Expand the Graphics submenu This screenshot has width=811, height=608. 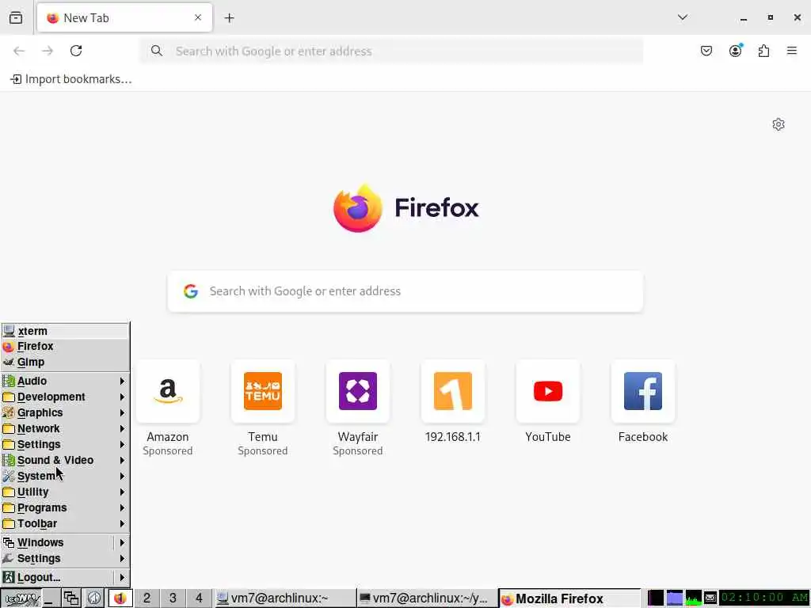point(65,412)
